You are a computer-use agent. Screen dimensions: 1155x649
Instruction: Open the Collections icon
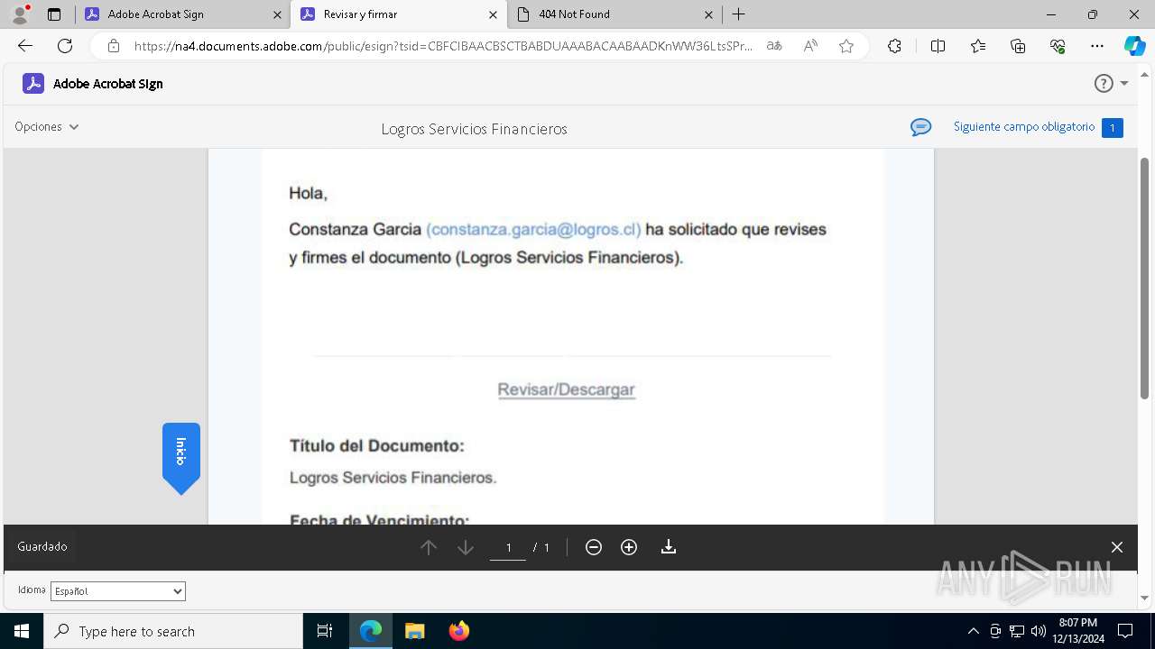(x=1018, y=46)
